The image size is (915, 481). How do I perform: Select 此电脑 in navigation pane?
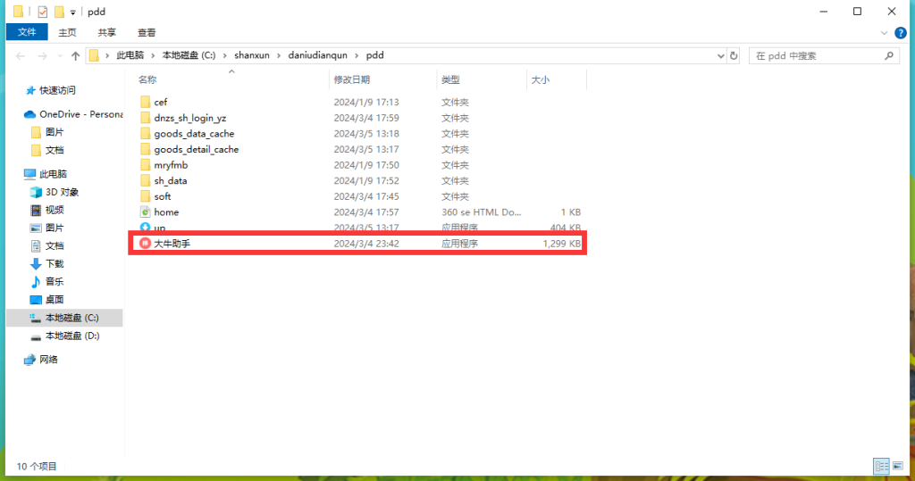(53, 174)
